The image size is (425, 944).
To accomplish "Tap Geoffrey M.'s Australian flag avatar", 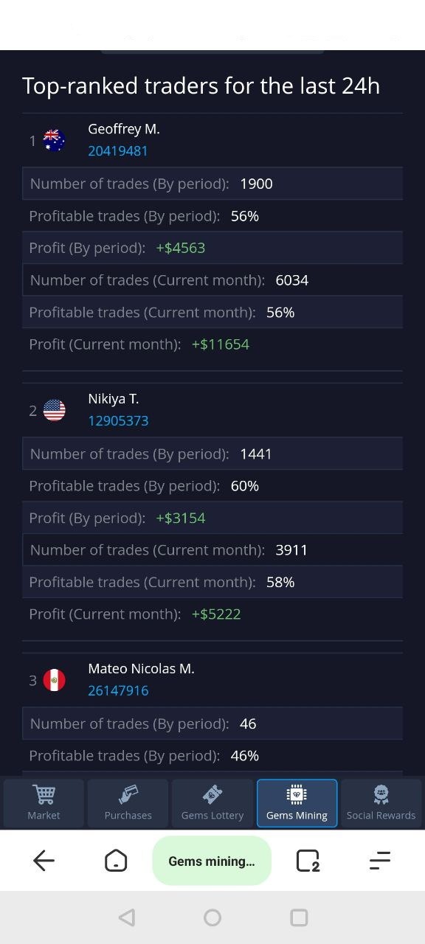I will coord(54,140).
